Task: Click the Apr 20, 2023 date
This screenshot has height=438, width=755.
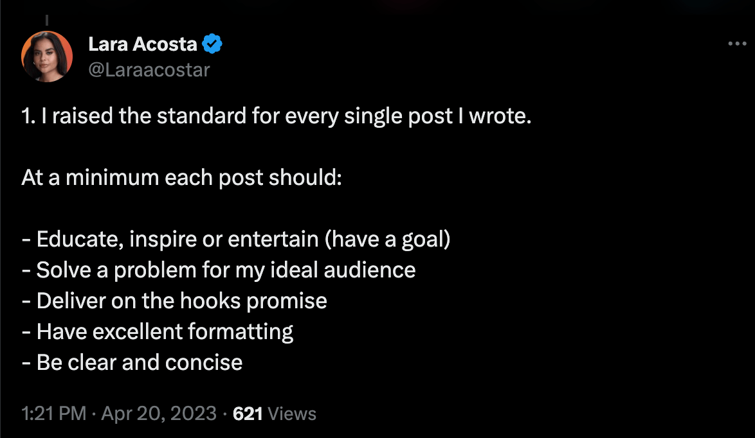Action: click(x=159, y=414)
